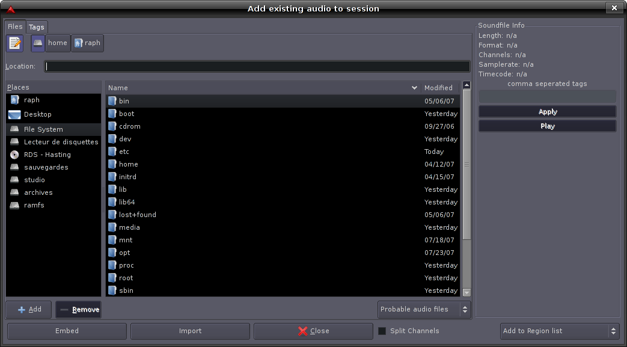Open the Probable audio files filter dropdown

pyautogui.click(x=424, y=309)
